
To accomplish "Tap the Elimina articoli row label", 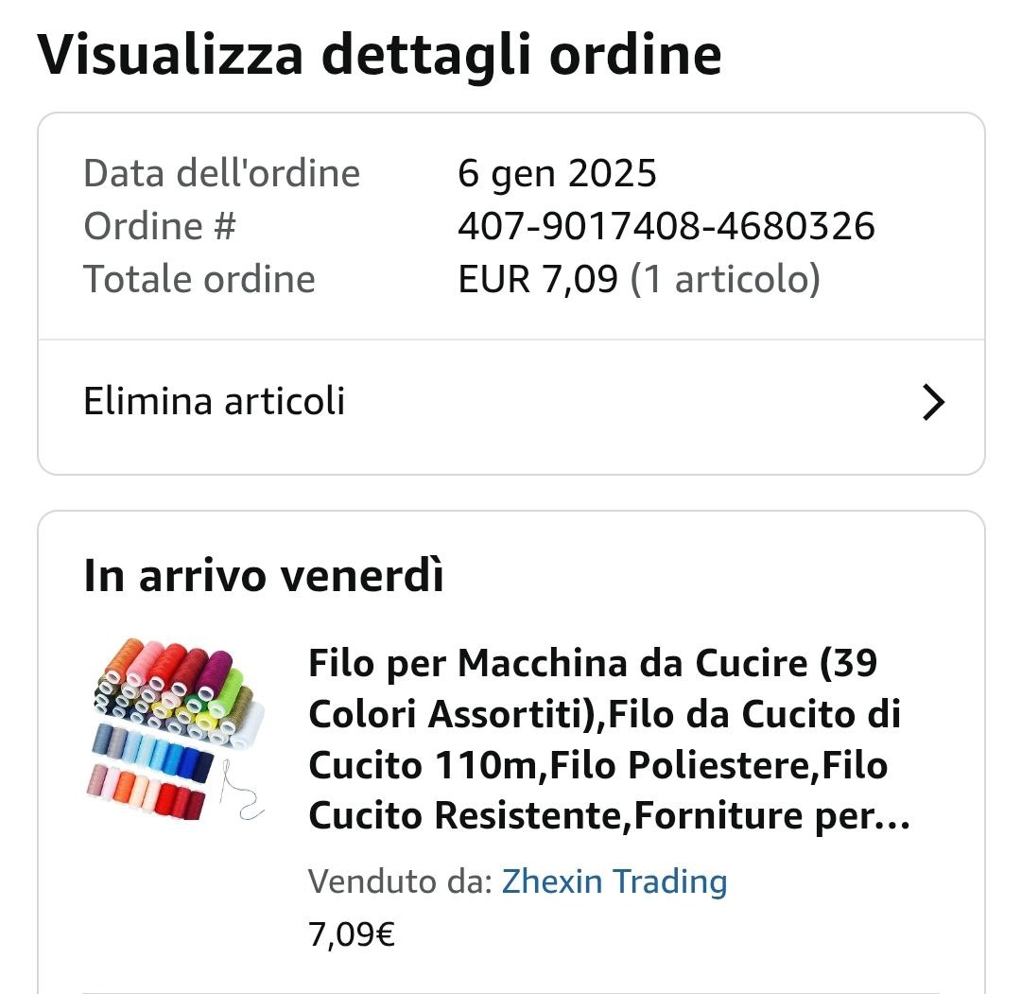I will (x=215, y=401).
